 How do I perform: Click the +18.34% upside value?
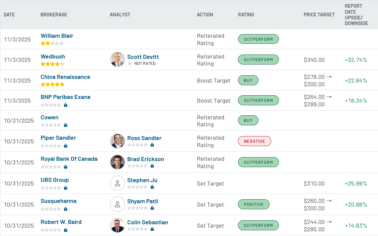point(356,101)
